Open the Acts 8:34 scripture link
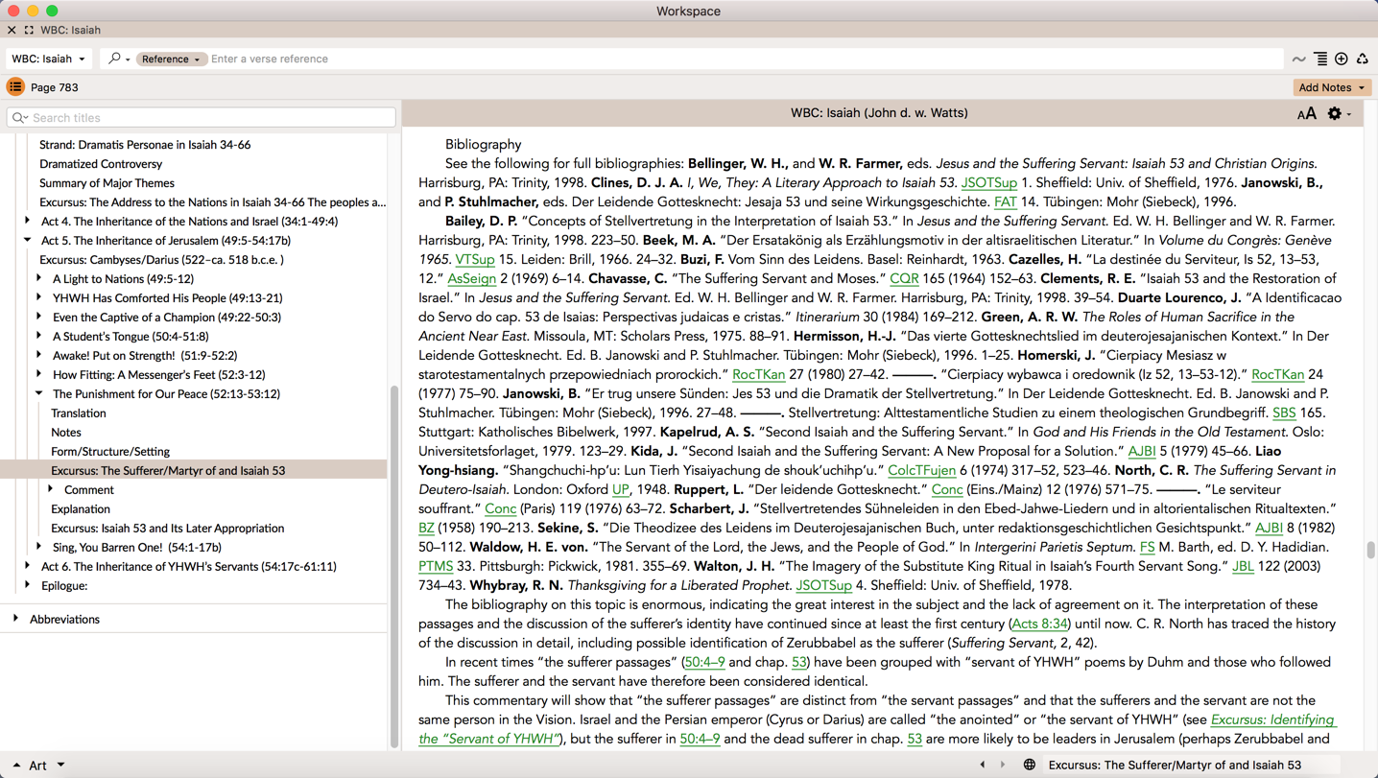This screenshot has width=1378, height=778. (1040, 624)
